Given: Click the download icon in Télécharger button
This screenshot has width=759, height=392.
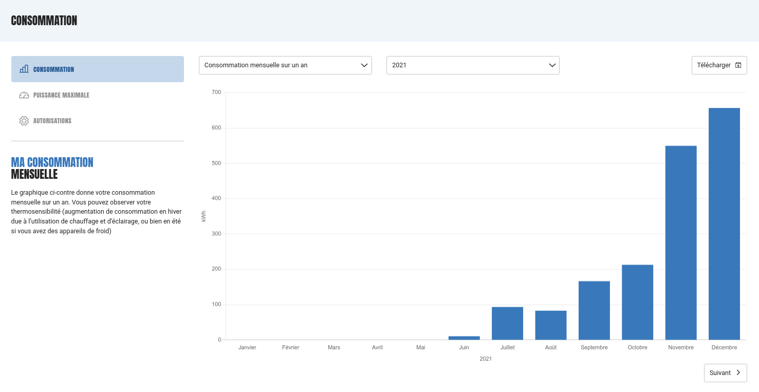Looking at the screenshot, I should 738,65.
